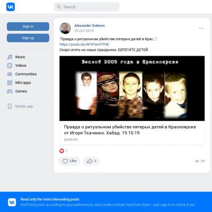Open Alexander Solenov profile name link
The width and height of the screenshot is (212, 212).
click(90, 25)
